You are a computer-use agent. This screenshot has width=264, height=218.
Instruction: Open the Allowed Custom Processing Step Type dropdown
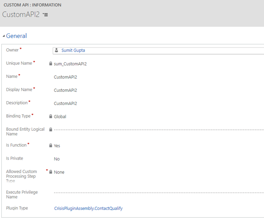click(59, 172)
